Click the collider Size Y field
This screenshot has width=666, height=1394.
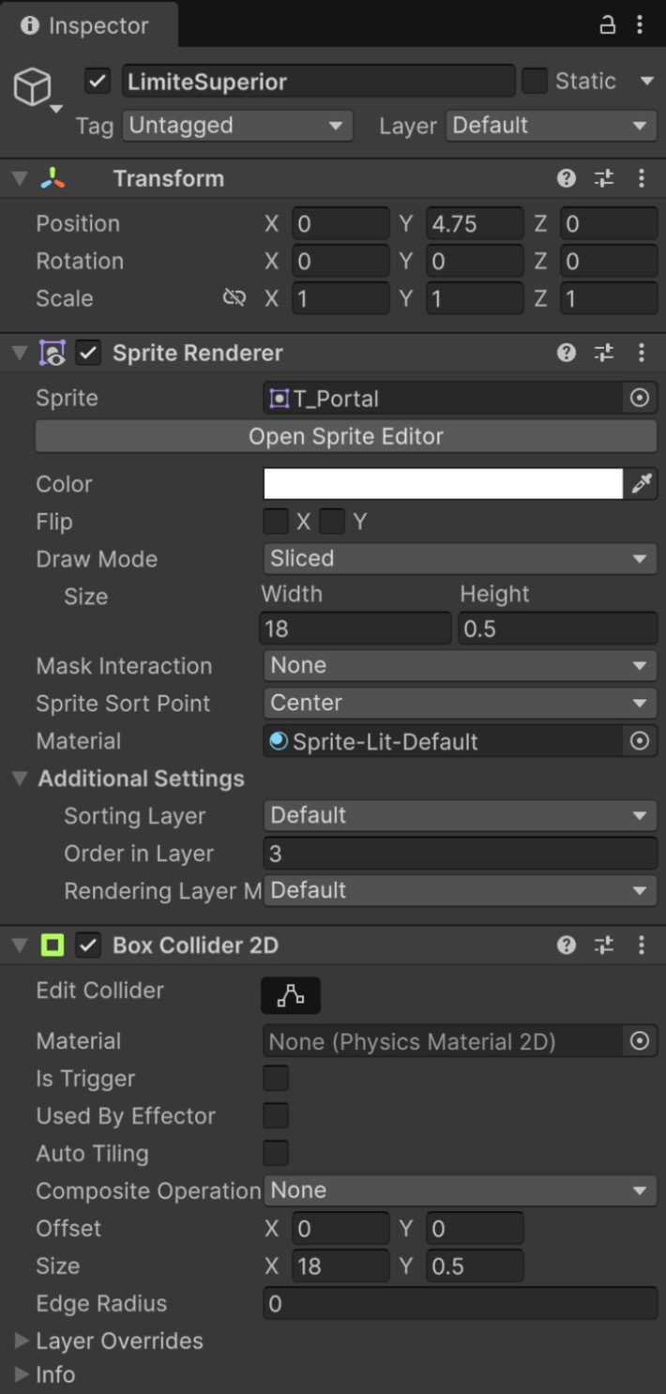pos(475,1266)
